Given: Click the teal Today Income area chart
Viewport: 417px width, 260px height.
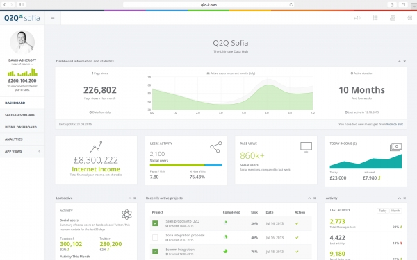Looking at the screenshot, I should click(366, 161).
